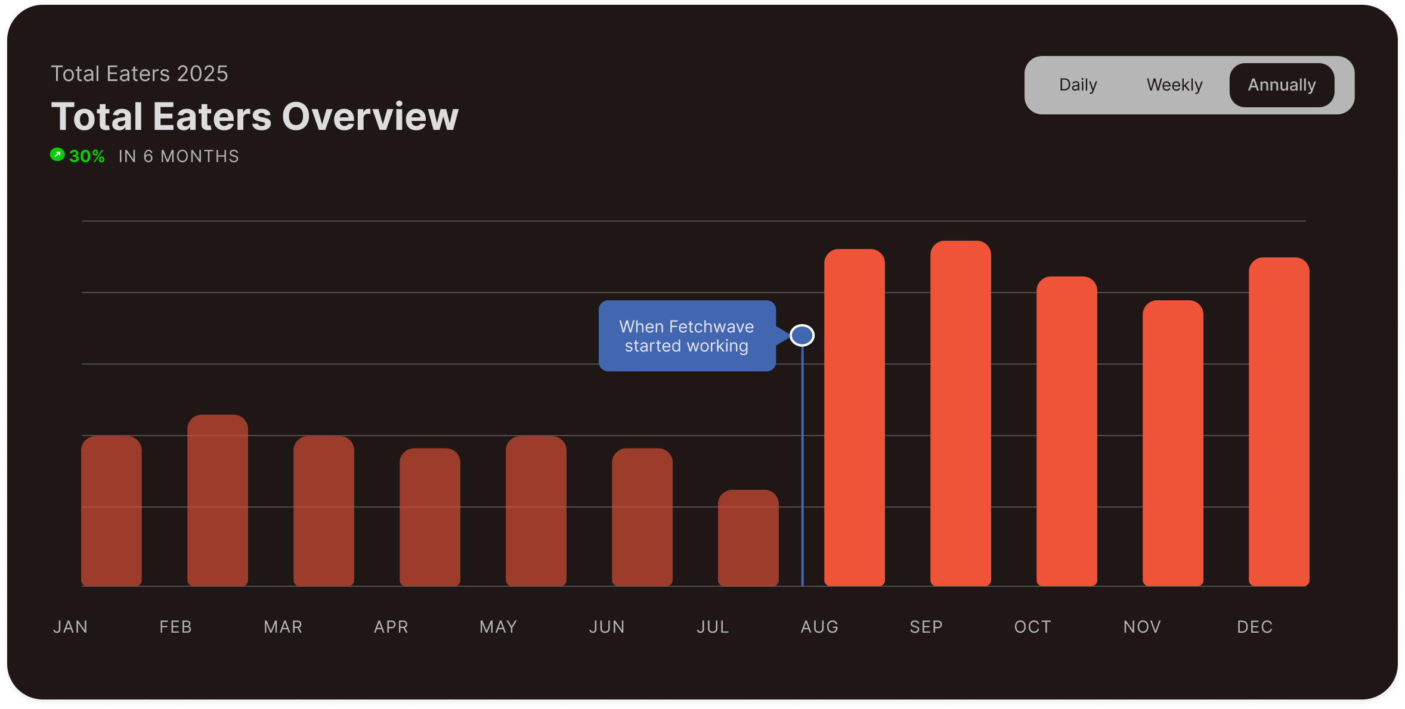
Task: Click the Total Eaters Overview heading
Action: pos(255,116)
